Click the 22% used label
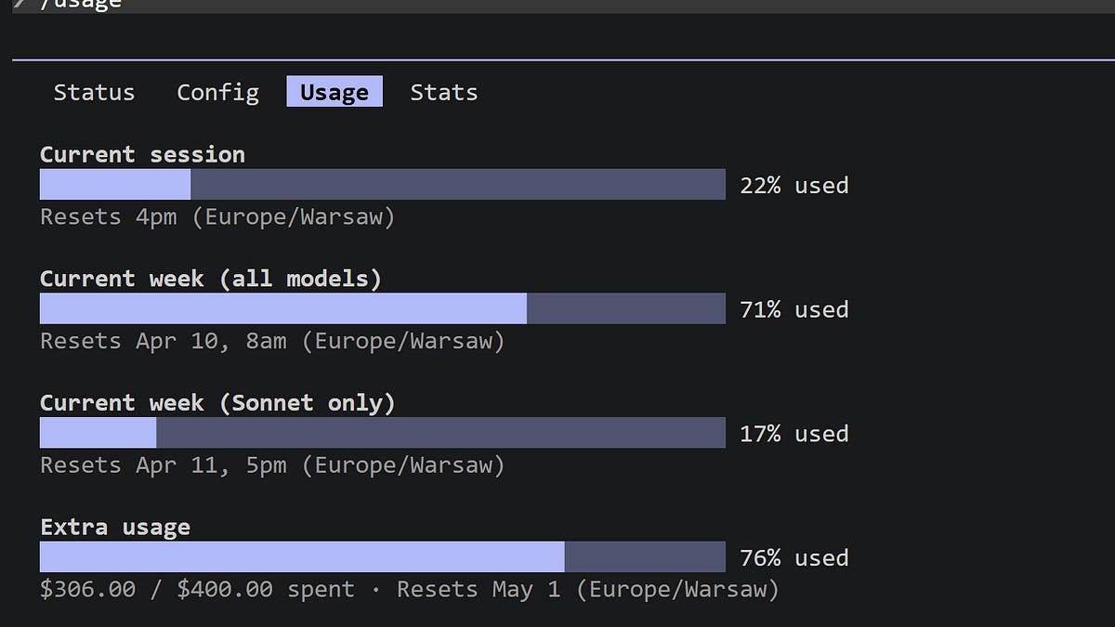Image resolution: width=1115 pixels, height=627 pixels. click(x=794, y=186)
